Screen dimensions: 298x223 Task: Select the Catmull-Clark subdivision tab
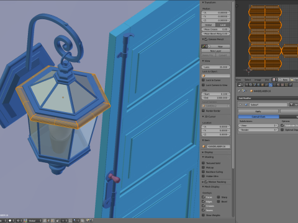258,117
